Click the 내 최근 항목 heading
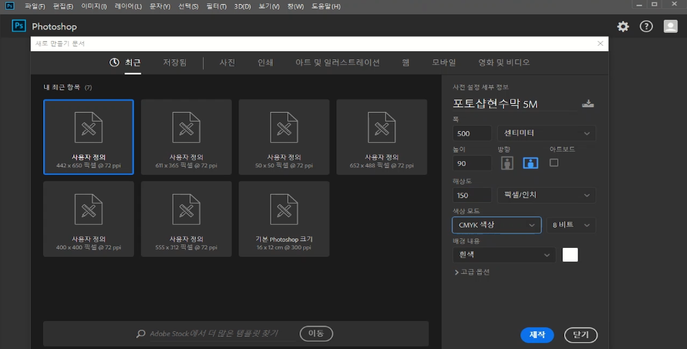Image resolution: width=687 pixels, height=349 pixels. point(62,87)
